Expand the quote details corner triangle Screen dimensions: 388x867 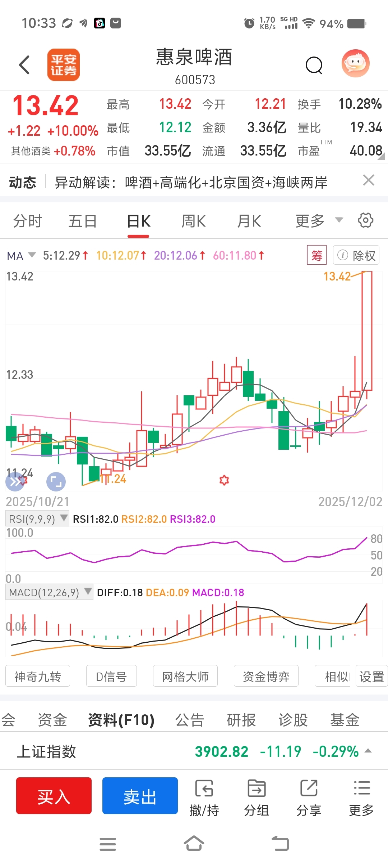coord(381,156)
